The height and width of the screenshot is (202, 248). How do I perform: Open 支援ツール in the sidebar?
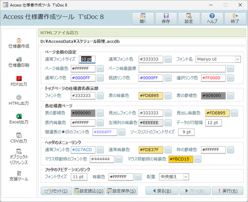19,176
